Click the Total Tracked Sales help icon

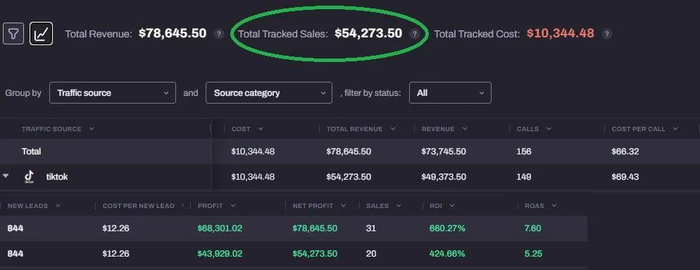click(414, 34)
